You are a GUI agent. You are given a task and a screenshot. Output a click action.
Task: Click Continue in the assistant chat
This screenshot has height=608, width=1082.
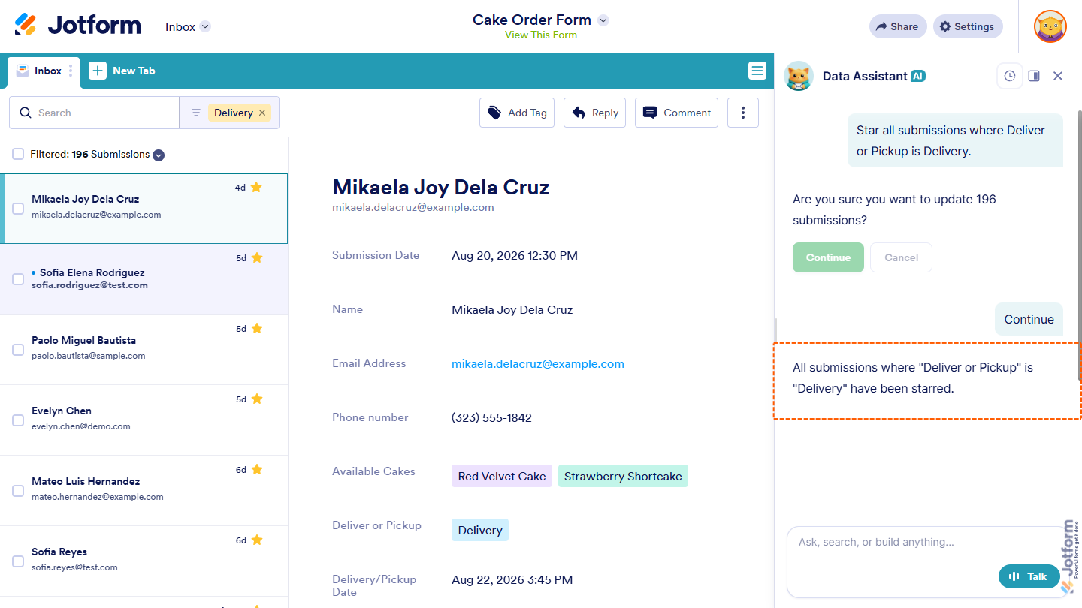tap(828, 257)
